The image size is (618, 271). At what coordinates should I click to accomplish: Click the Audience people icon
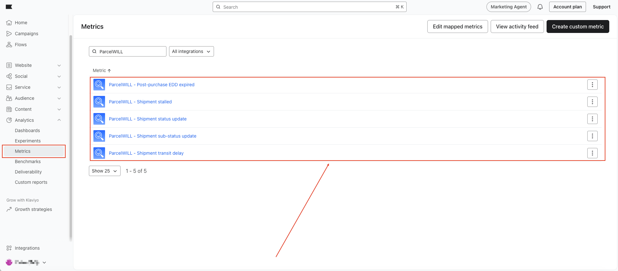coord(9,98)
